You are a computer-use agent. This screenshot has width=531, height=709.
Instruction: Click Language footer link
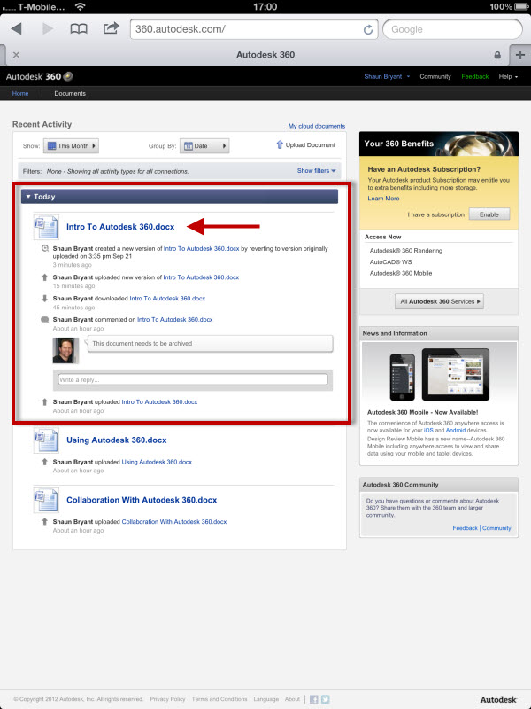(266, 699)
